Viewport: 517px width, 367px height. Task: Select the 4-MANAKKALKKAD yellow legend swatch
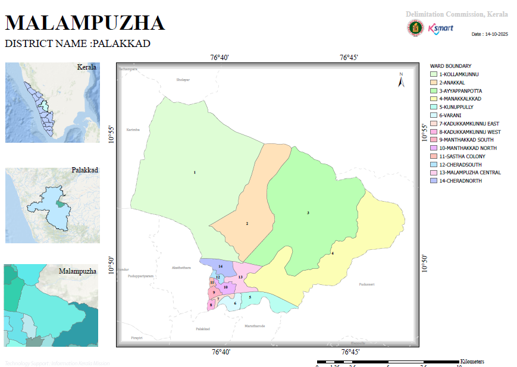coord(434,99)
